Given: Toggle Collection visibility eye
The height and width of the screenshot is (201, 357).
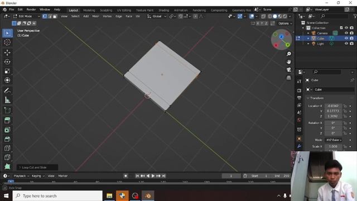Looking at the screenshot, I should pyautogui.click(x=346, y=28).
